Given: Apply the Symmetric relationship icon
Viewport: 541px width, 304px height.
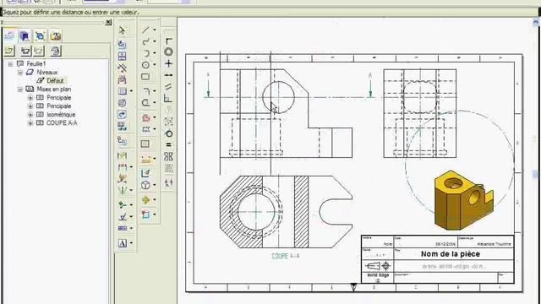Looking at the screenshot, I should coord(168,156).
